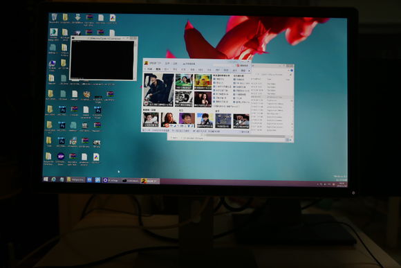Screen dimensions: 401x268
Task: Open the Recycle Bin desktop icon
Action: (x=54, y=18)
